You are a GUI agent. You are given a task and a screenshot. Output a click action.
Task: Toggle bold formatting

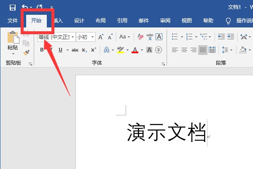(42, 50)
